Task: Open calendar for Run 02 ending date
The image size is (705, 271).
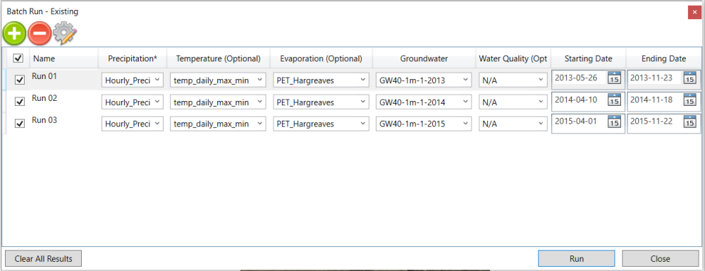Action: coord(689,100)
